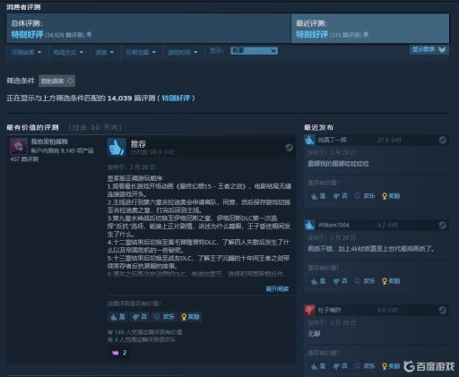Click the 最有价值的评测 section heading
Viewport: 459px width, 377px height.
(32, 127)
